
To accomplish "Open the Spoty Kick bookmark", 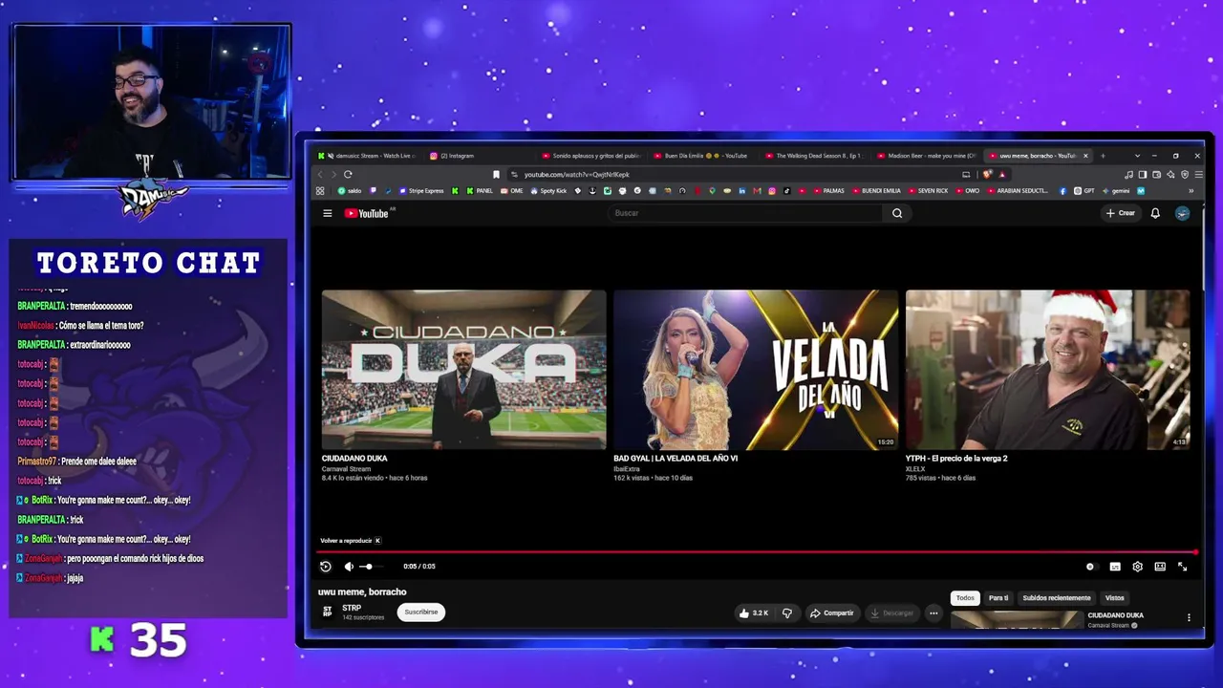I will [x=548, y=191].
